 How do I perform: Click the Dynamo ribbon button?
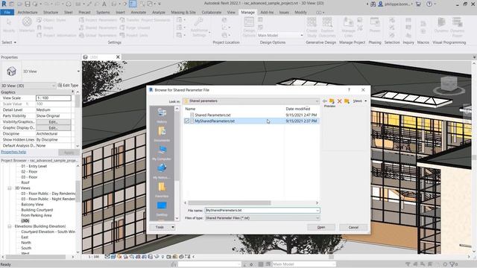441,25
